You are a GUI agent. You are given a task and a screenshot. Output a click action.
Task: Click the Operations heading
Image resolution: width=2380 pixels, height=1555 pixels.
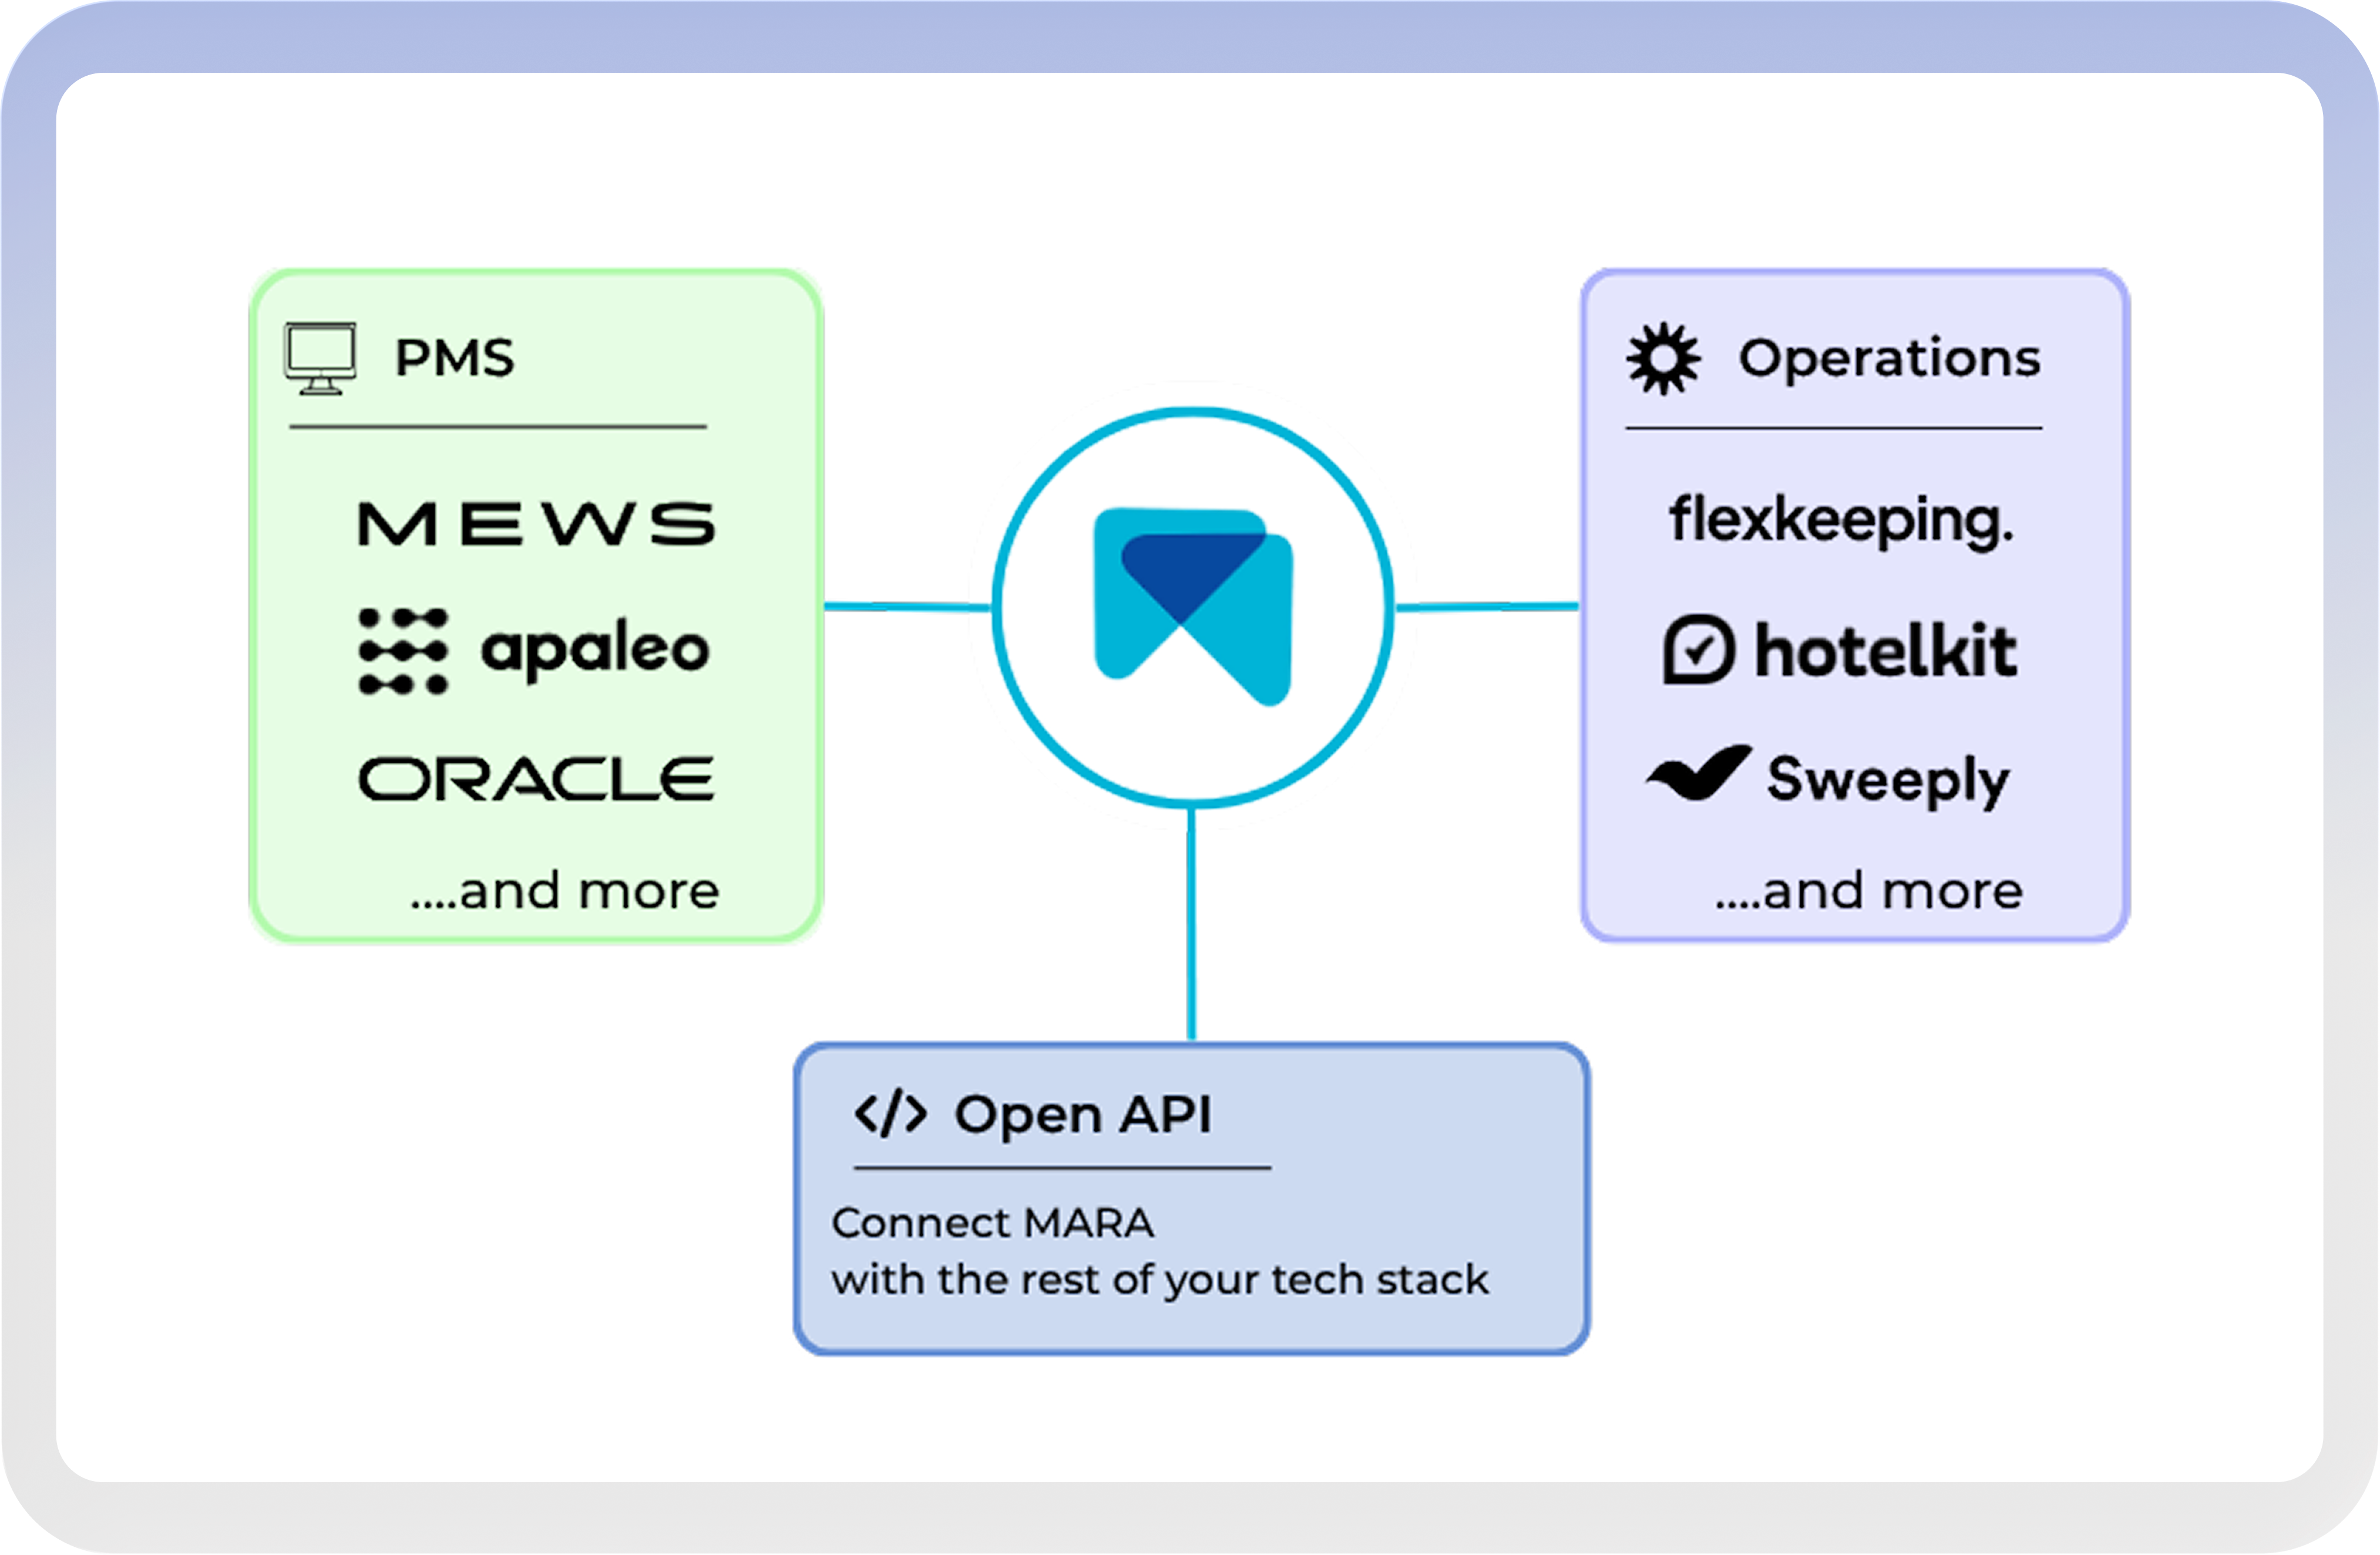point(1890,359)
